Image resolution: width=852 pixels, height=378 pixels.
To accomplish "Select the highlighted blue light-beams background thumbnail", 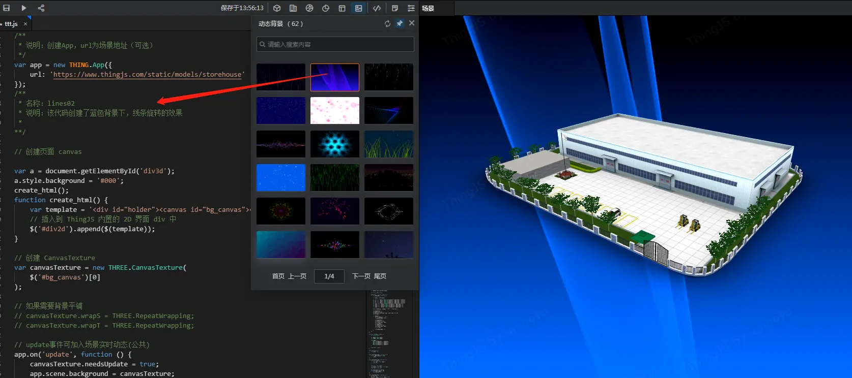I will pos(335,77).
